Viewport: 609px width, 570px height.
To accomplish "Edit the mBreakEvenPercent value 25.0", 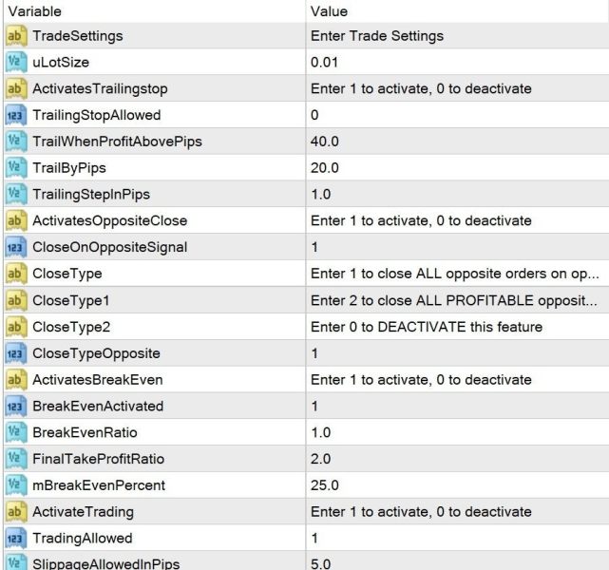I will (456, 485).
